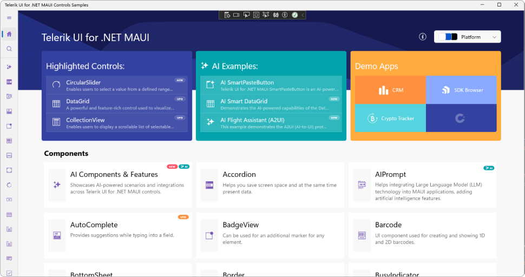Toggle Track Focused Element in debug toolbar
Screen dimensions: 525x277
(x=266, y=15)
